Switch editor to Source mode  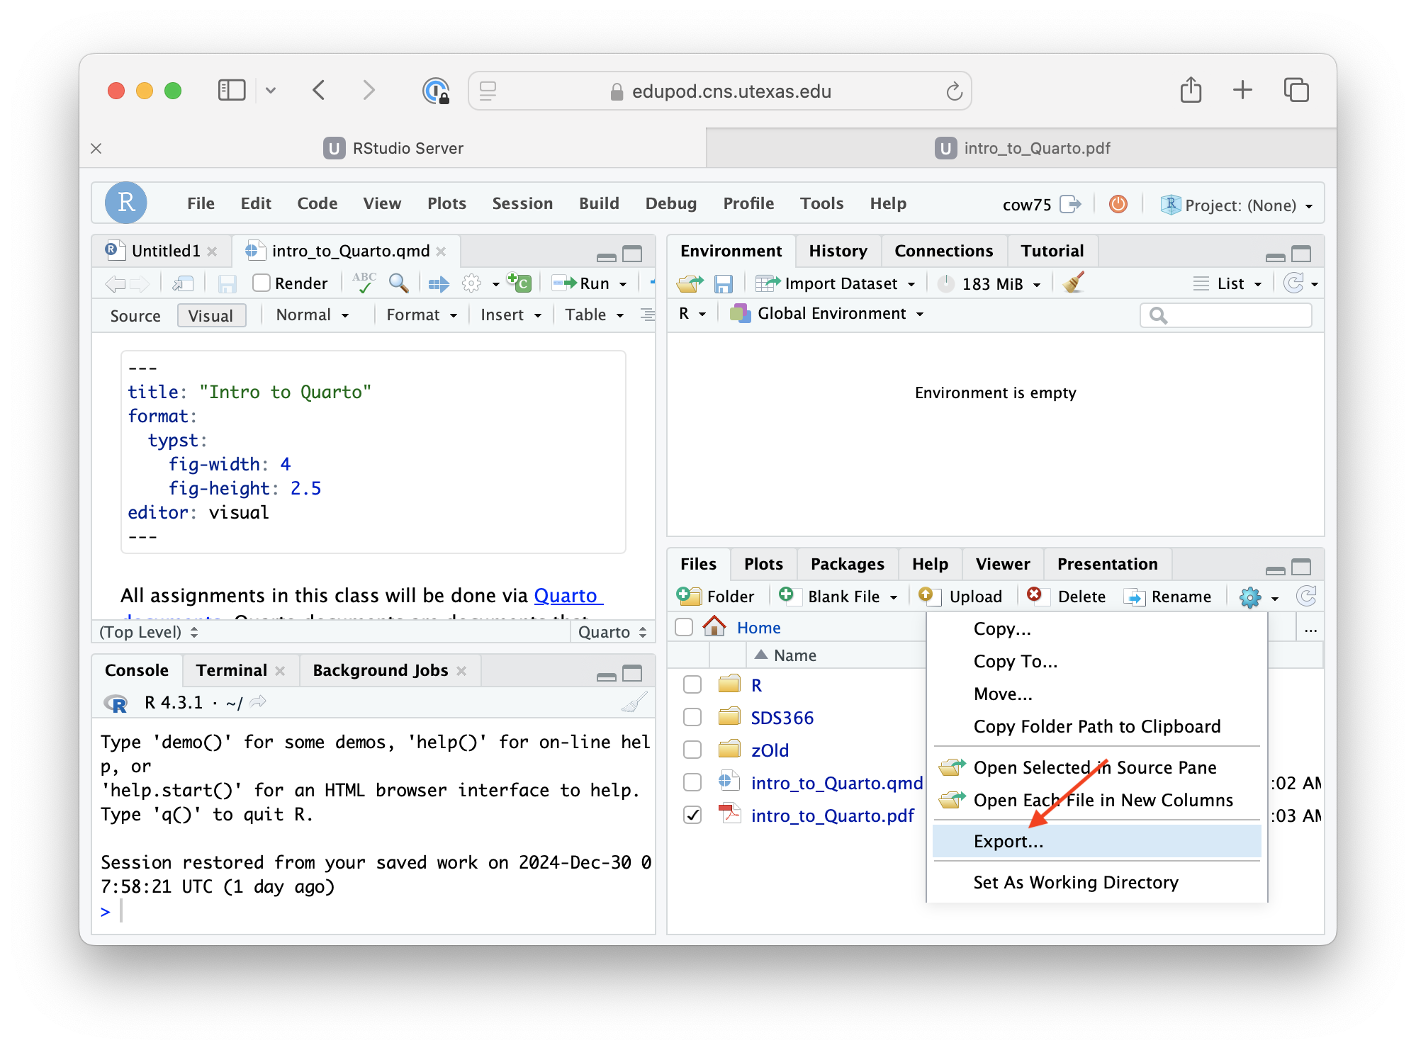tap(135, 315)
